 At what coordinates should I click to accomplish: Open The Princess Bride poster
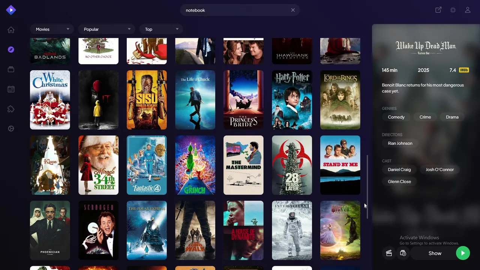(x=243, y=100)
